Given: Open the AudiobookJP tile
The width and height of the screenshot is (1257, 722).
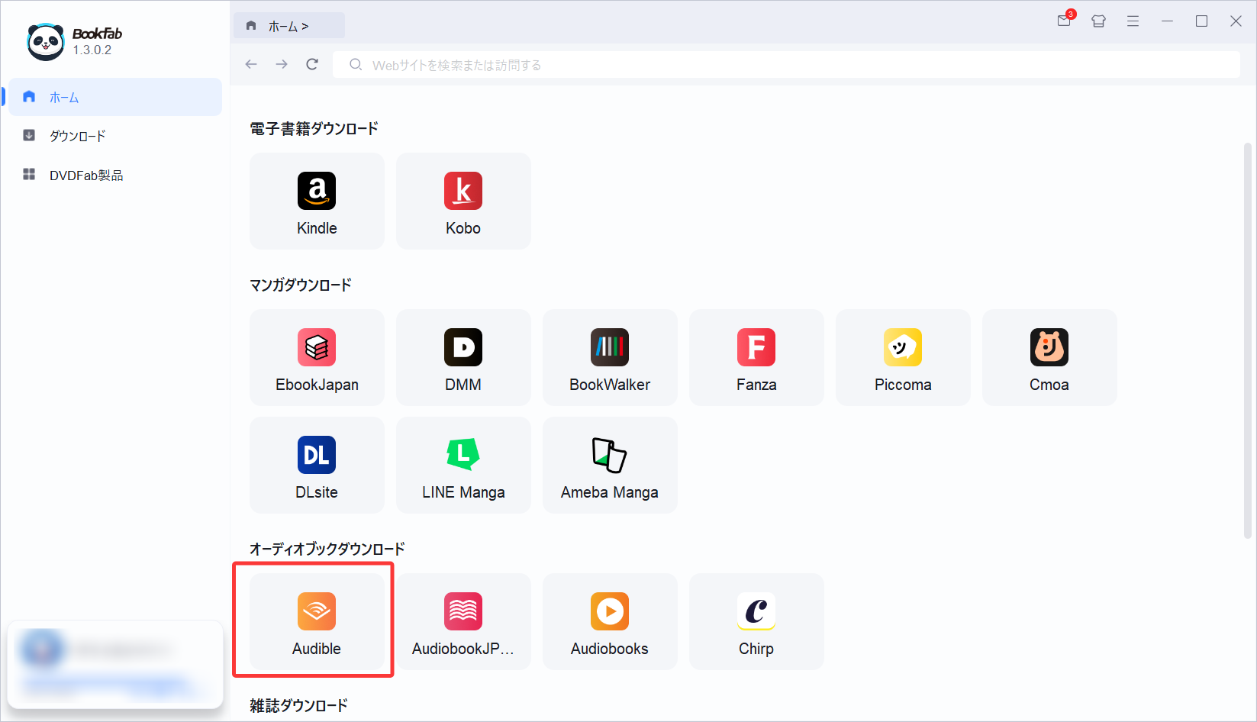Looking at the screenshot, I should click(463, 621).
